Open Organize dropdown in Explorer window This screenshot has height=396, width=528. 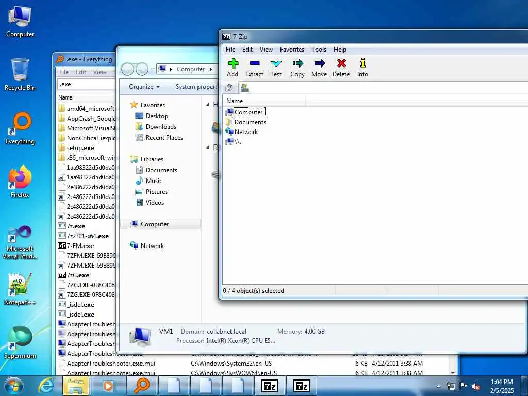tap(144, 87)
